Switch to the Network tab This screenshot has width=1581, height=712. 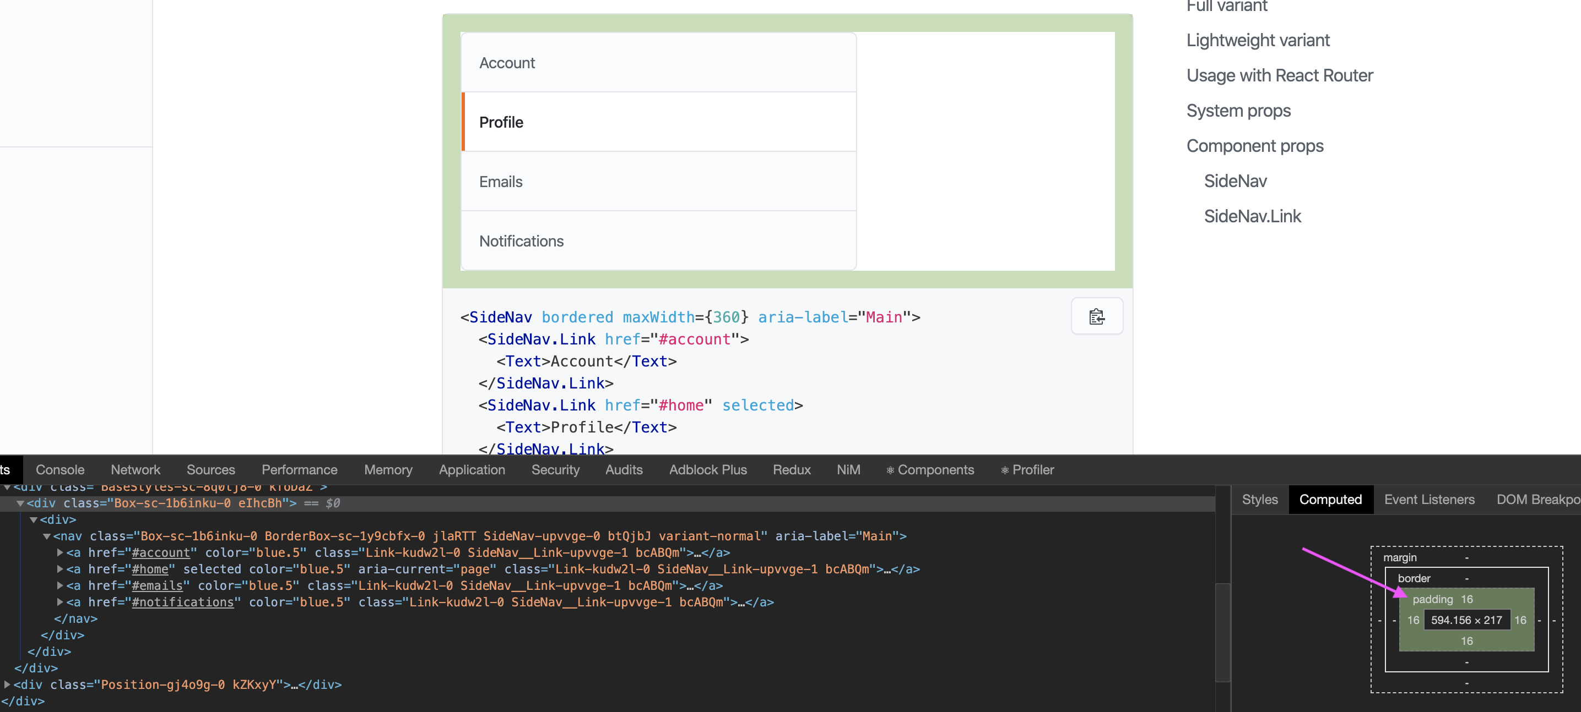135,470
